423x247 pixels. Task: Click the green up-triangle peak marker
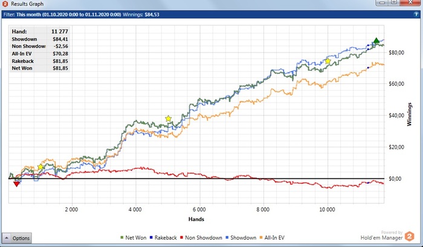(376, 40)
